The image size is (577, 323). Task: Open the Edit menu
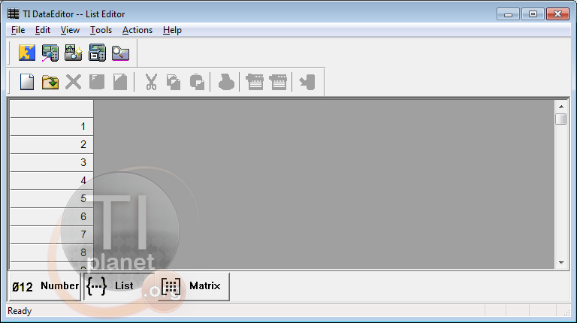pos(43,30)
